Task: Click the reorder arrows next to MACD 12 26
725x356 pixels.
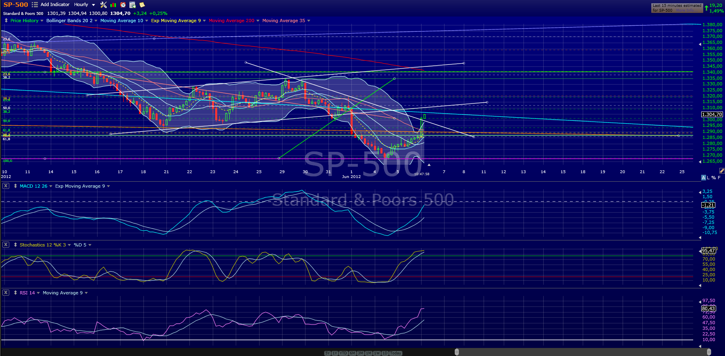Action: (15, 186)
